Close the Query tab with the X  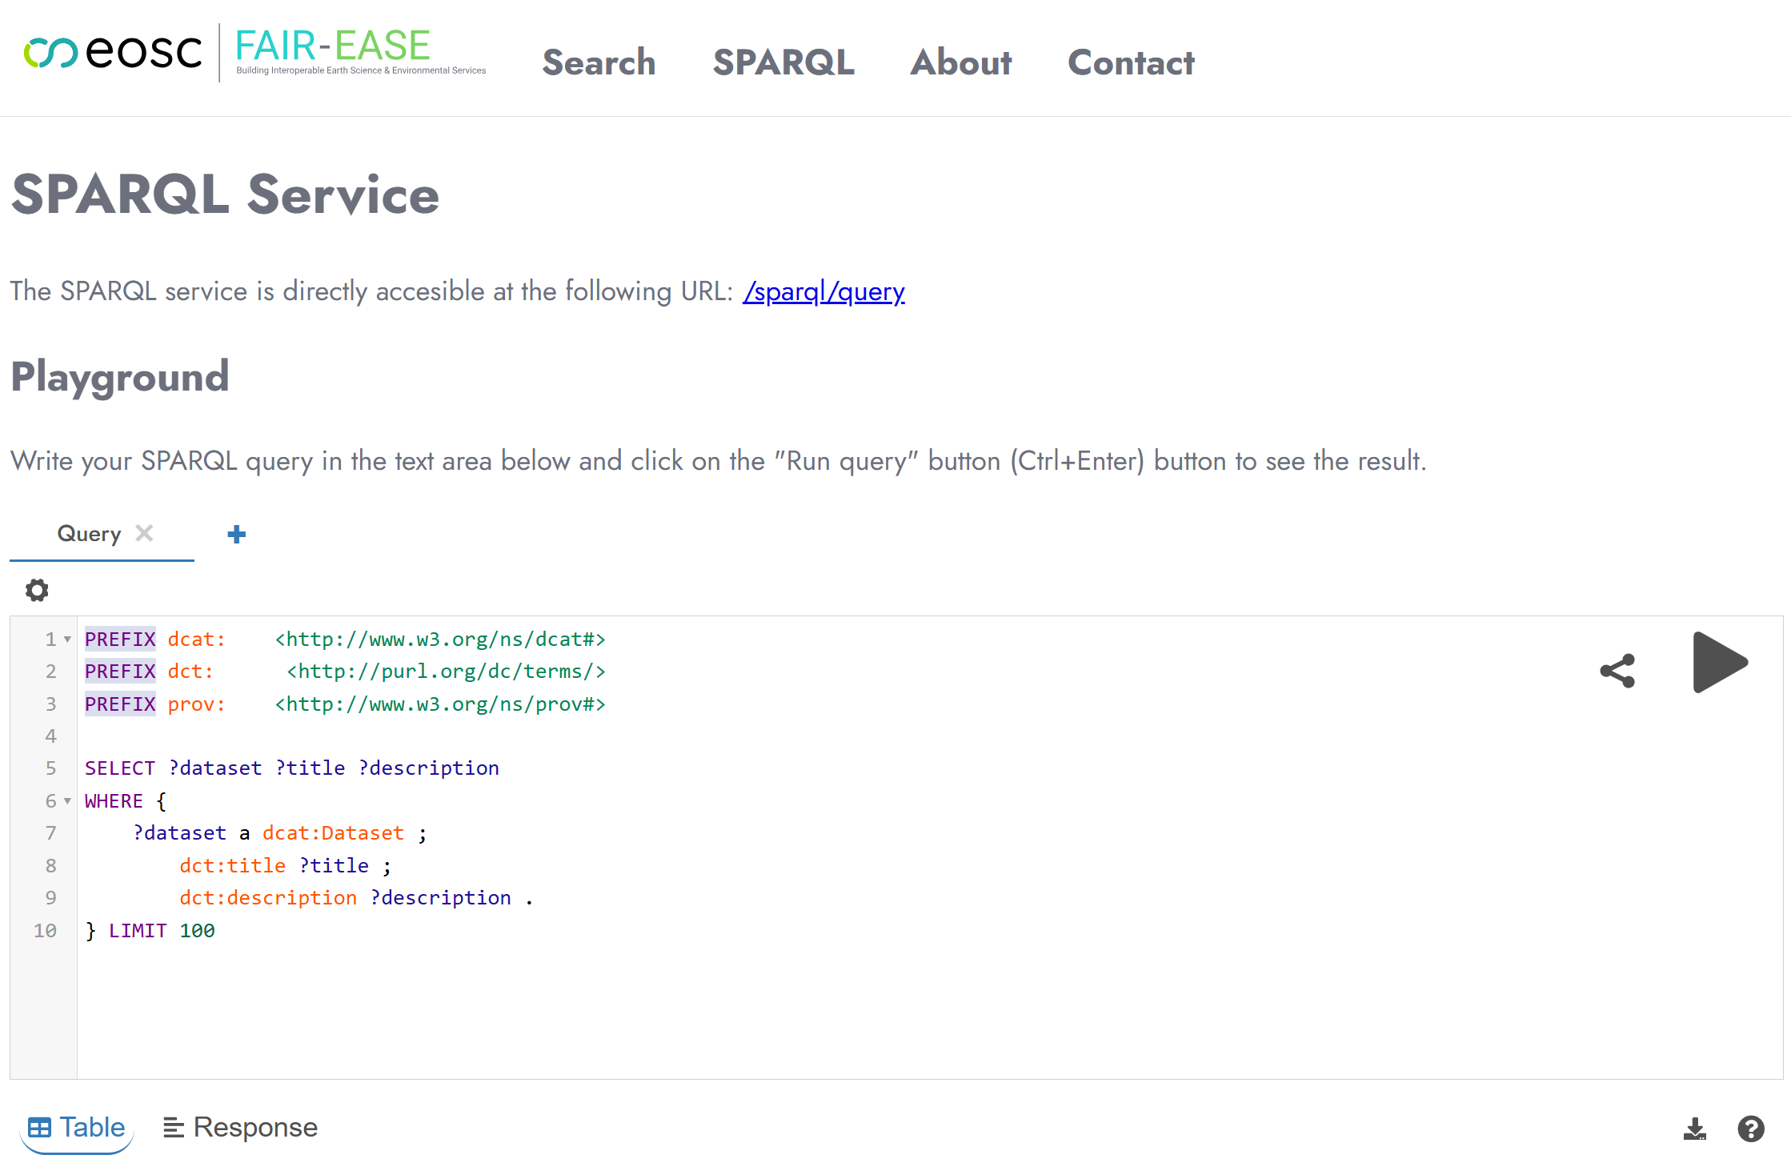(145, 533)
